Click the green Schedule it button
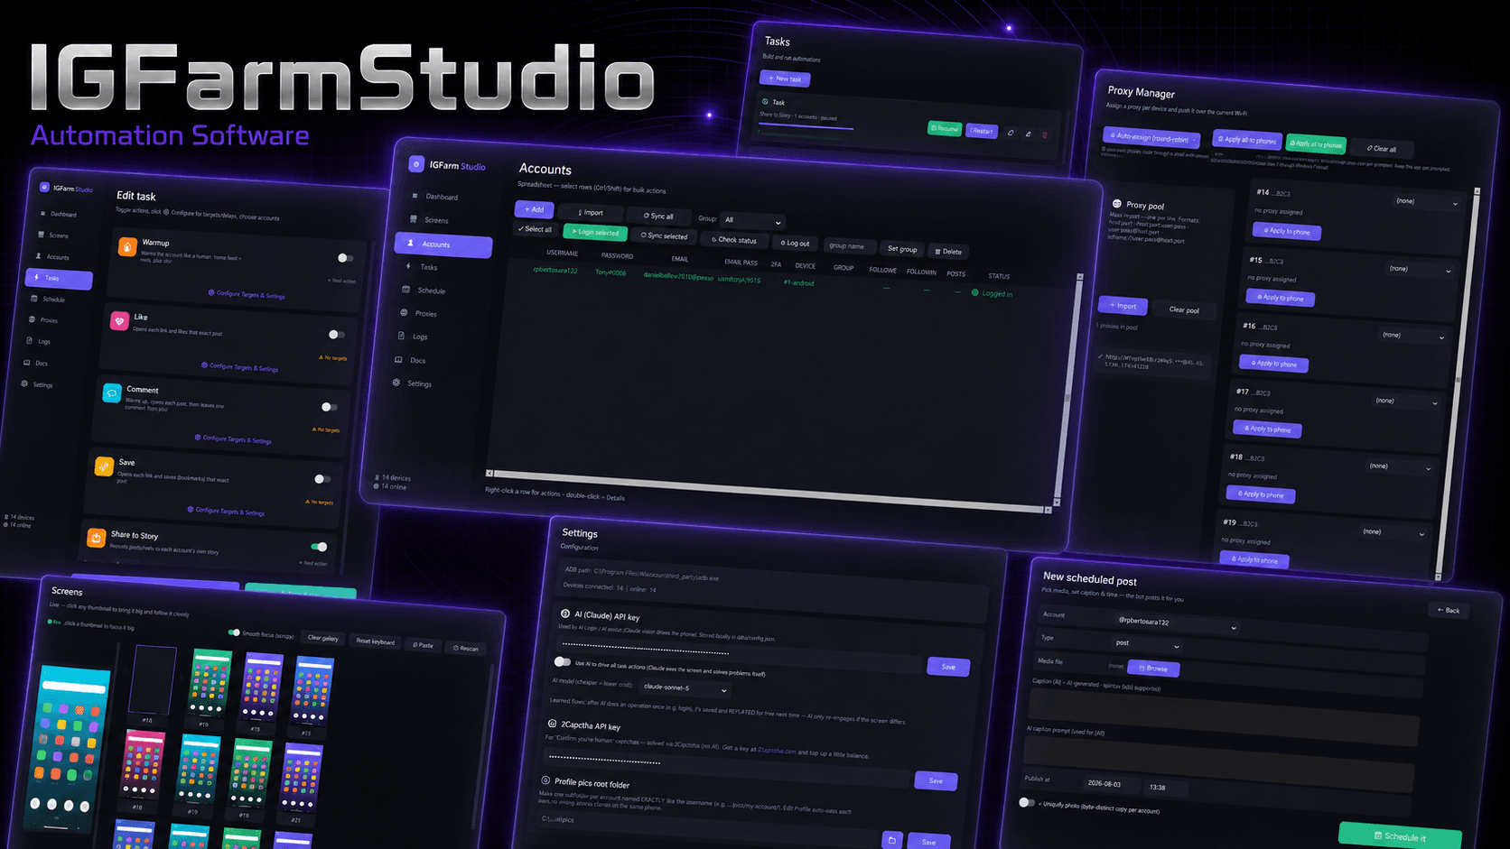The height and width of the screenshot is (849, 1510). click(x=1400, y=836)
